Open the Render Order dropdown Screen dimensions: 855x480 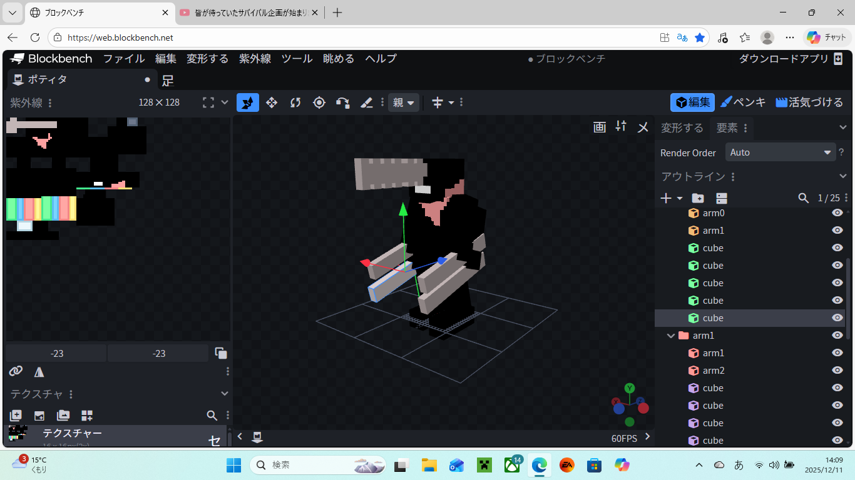[780, 152]
